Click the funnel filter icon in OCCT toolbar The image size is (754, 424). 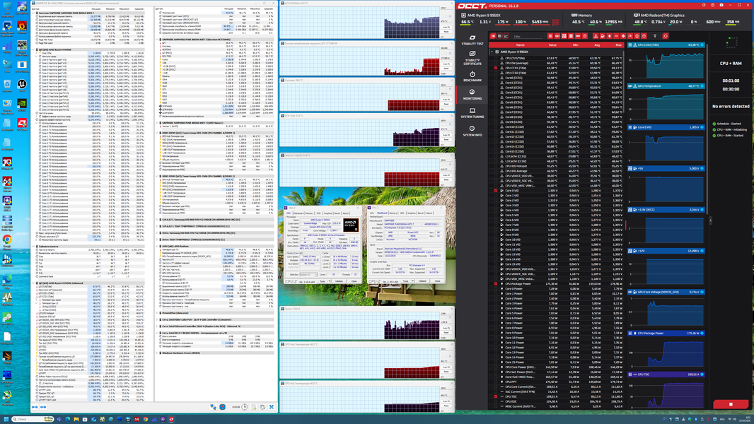tap(654, 36)
